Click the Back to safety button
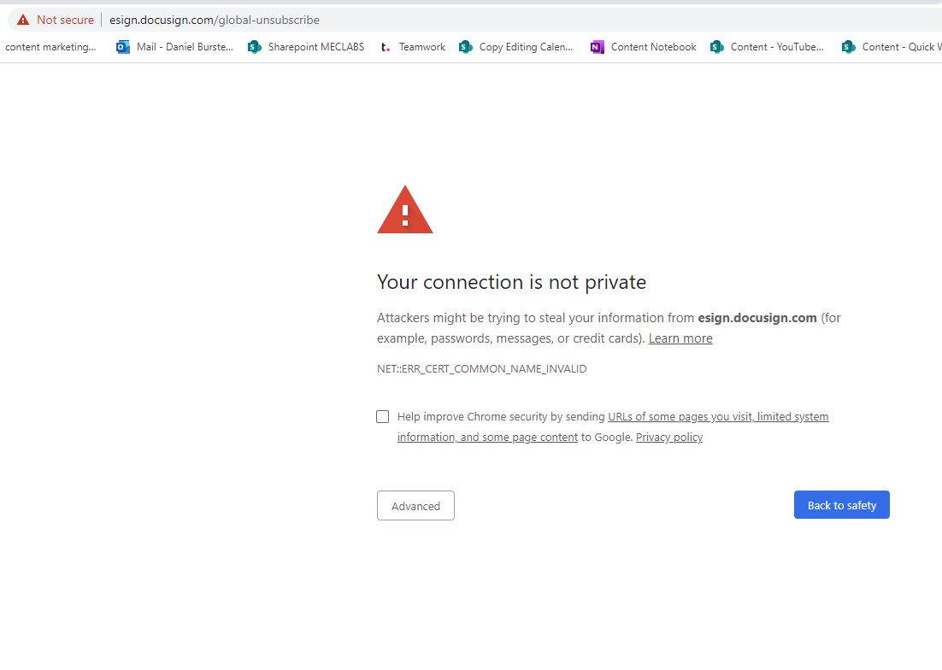Viewport: 942px width, 670px height. [842, 505]
